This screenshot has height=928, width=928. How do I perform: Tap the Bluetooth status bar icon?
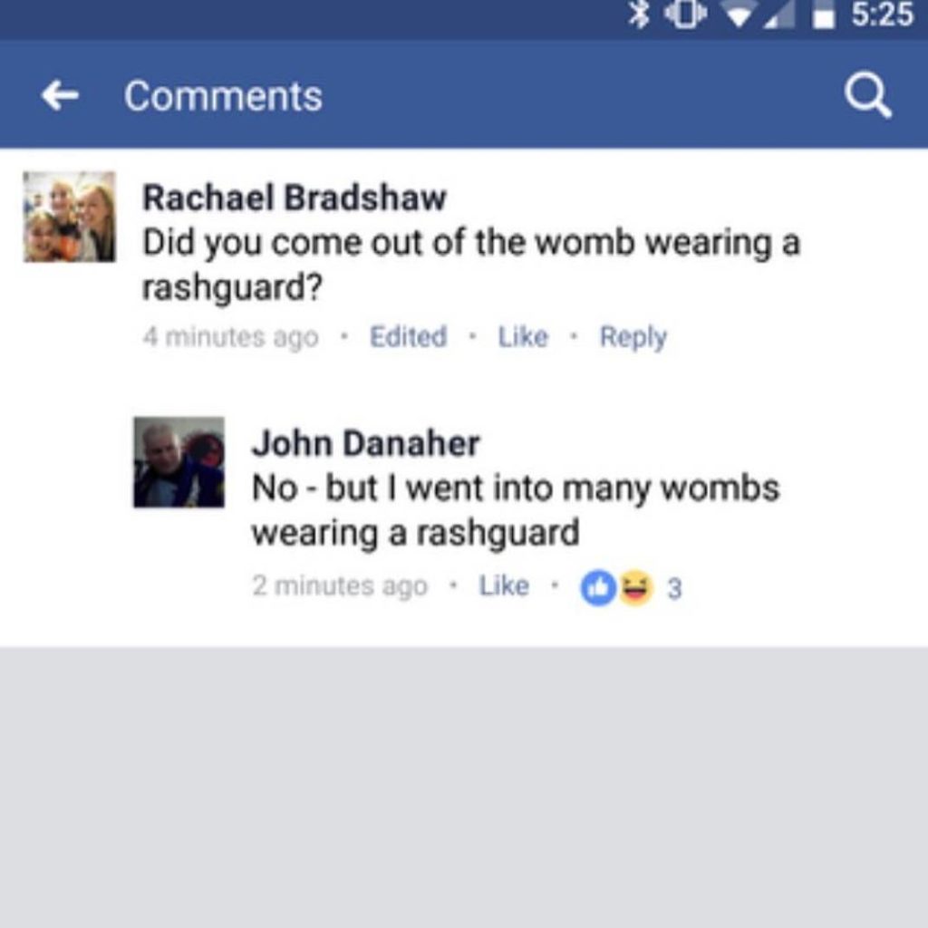click(x=639, y=14)
